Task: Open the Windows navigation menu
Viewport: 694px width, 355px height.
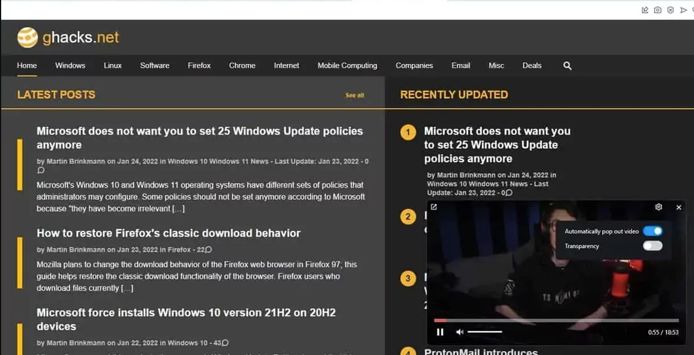Action: pyautogui.click(x=70, y=66)
